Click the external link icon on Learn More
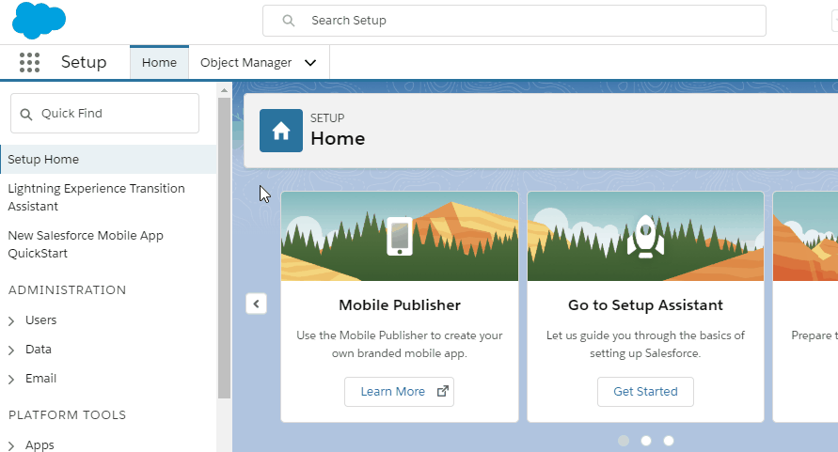This screenshot has width=838, height=452. coord(443,391)
